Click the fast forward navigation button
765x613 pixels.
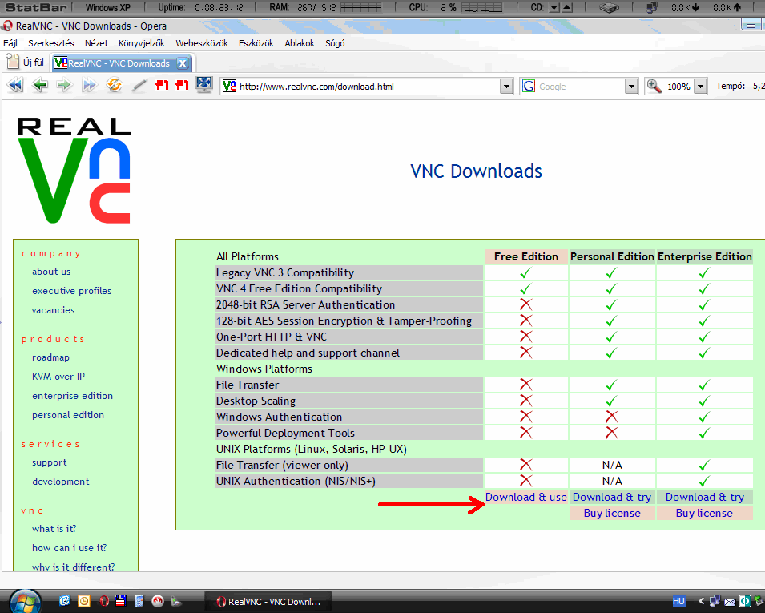[x=89, y=86]
